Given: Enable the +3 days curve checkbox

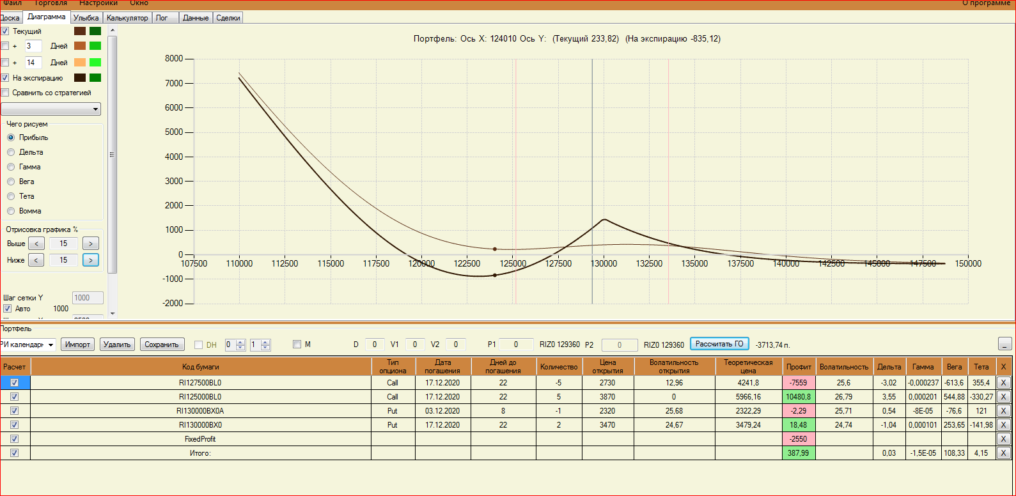Looking at the screenshot, I should (x=5, y=46).
